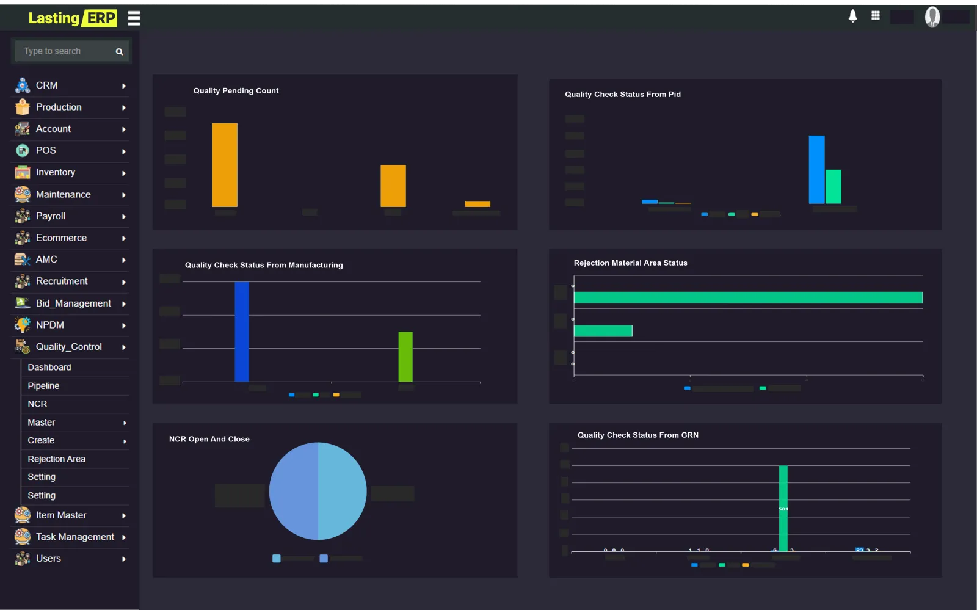Viewport: 977px width, 610px height.
Task: Open the NPDM menu label
Action: [x=50, y=325]
